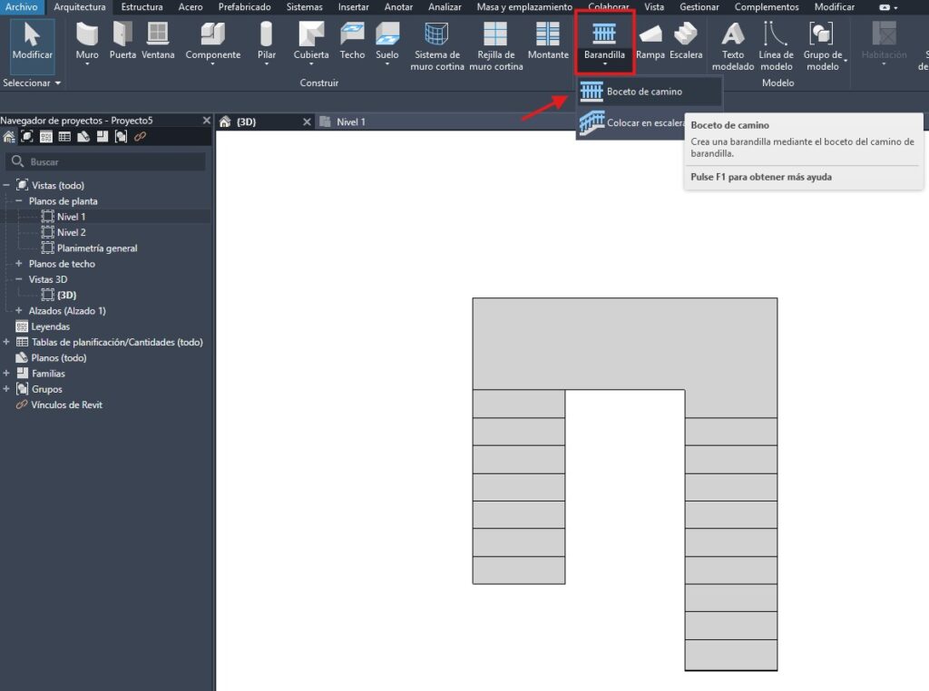The width and height of the screenshot is (929, 691).
Task: Choose Colocar en escalera option
Action: tap(644, 122)
